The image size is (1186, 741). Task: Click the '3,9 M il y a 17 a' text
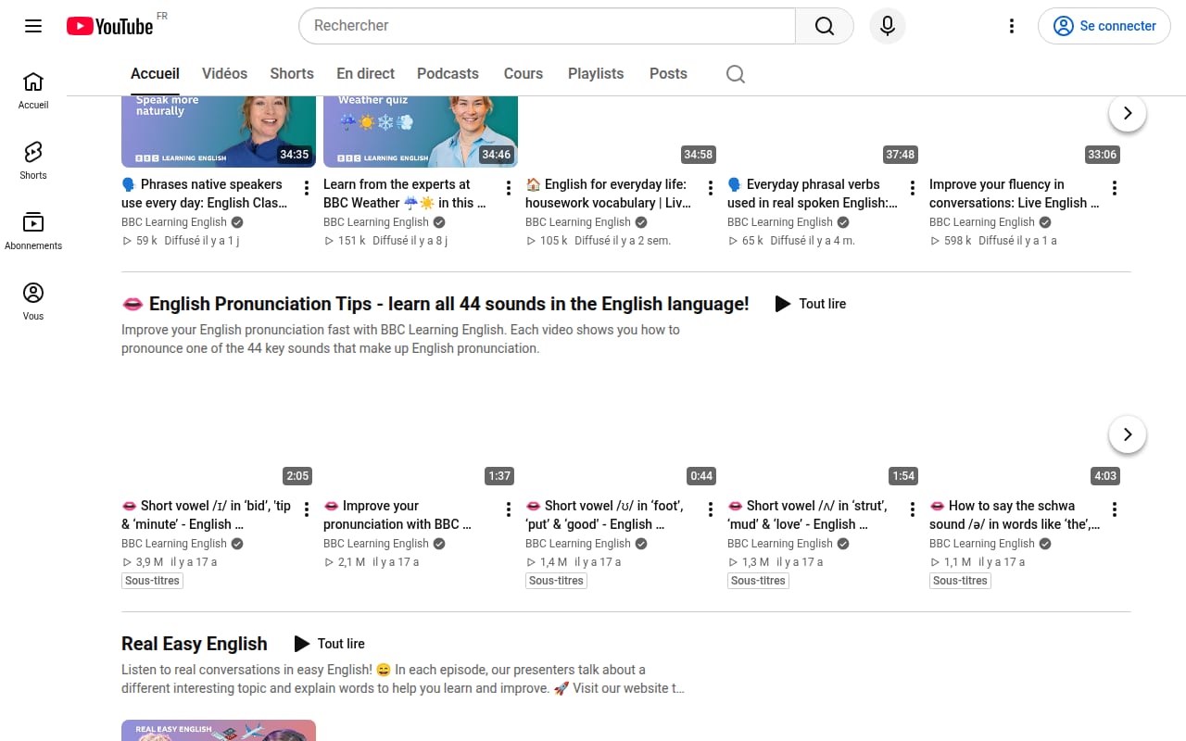[x=170, y=562]
